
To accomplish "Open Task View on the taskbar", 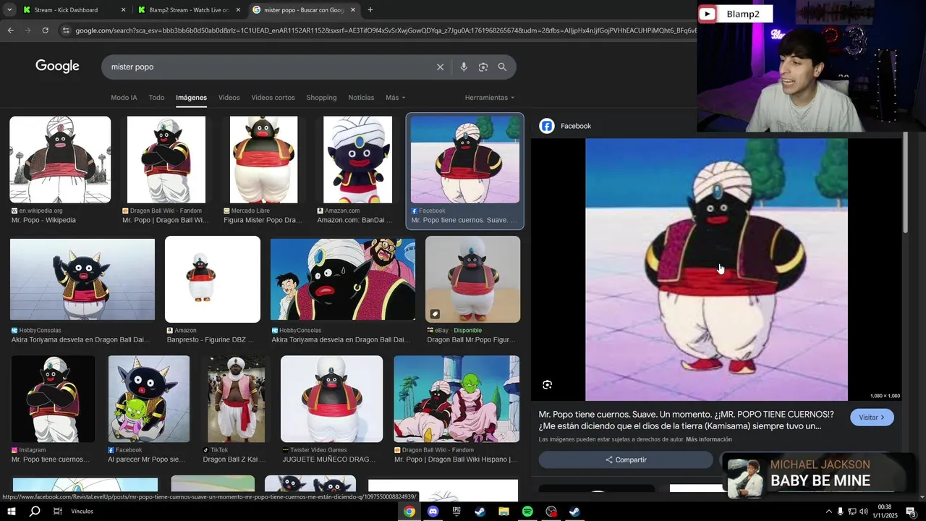I will pyautogui.click(x=57, y=511).
